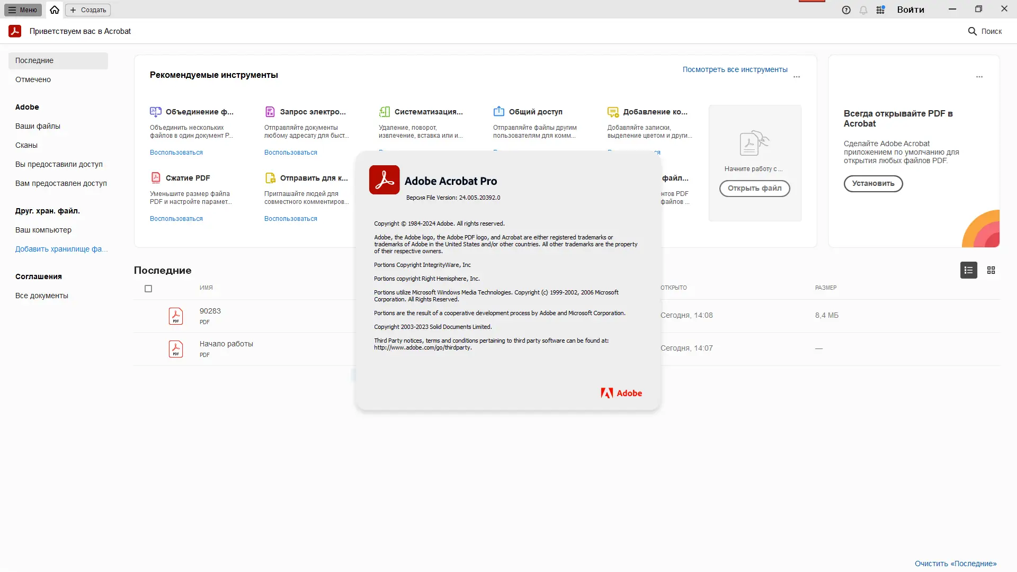Click the Открыть файл button
Screen dimensions: 1017x572
[754, 188]
